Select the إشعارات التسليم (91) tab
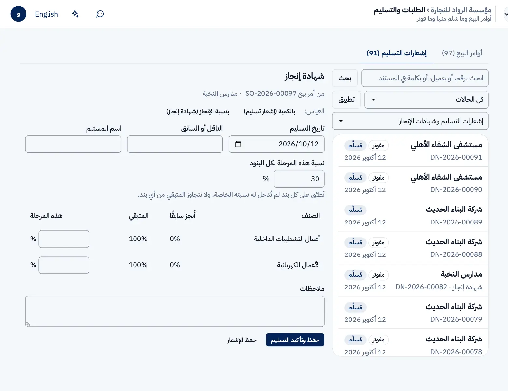The image size is (508, 391). click(x=396, y=53)
